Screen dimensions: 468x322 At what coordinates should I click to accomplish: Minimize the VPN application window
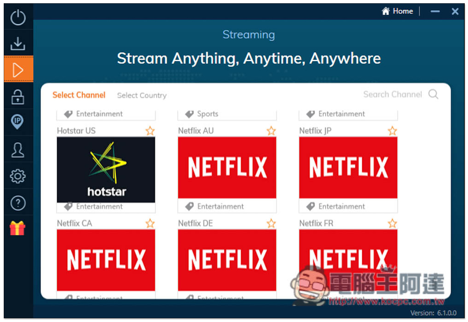[435, 11]
